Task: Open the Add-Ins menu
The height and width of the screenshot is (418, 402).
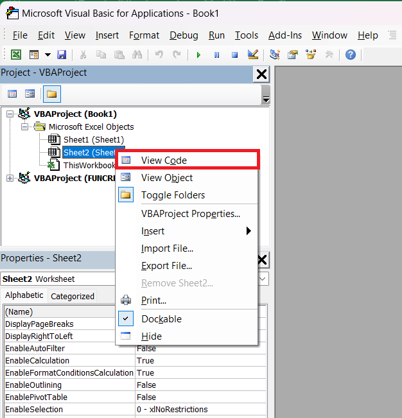Action: click(x=285, y=35)
